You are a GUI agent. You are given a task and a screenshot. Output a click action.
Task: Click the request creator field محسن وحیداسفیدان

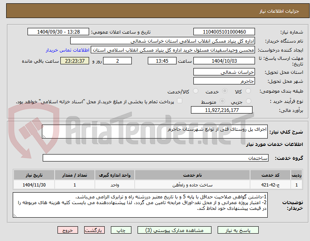coord(173,50)
